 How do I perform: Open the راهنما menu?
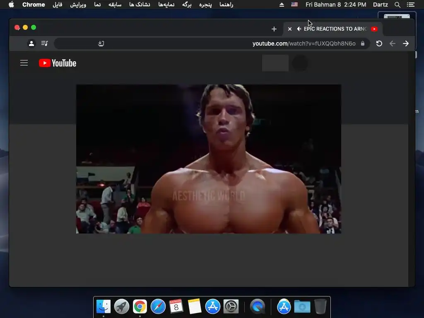[x=226, y=5]
